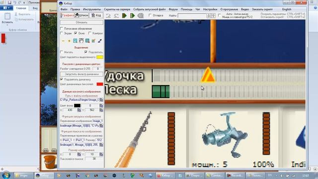Viewport: 318px width, 179px height.
Task: Open the Настройки menu
Action: tap(210, 9)
